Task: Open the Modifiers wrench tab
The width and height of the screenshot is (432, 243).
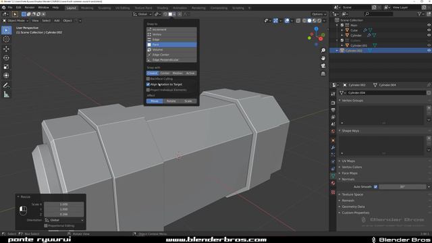Action: coord(333,148)
